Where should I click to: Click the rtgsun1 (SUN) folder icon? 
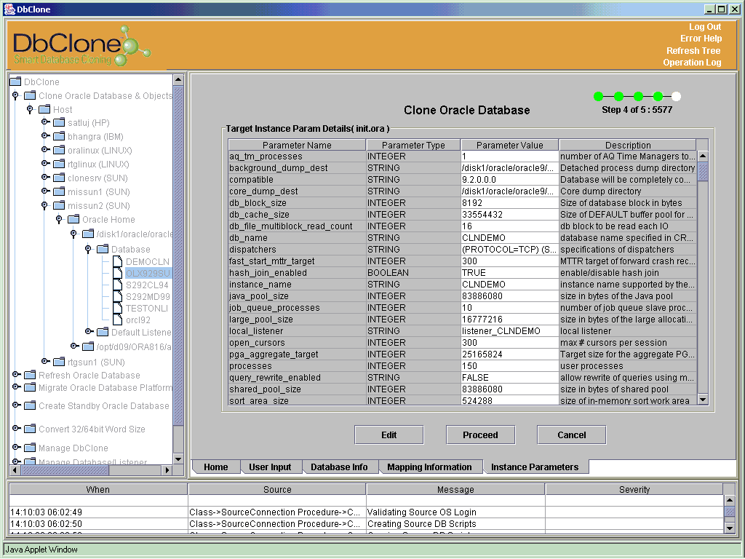(x=59, y=362)
